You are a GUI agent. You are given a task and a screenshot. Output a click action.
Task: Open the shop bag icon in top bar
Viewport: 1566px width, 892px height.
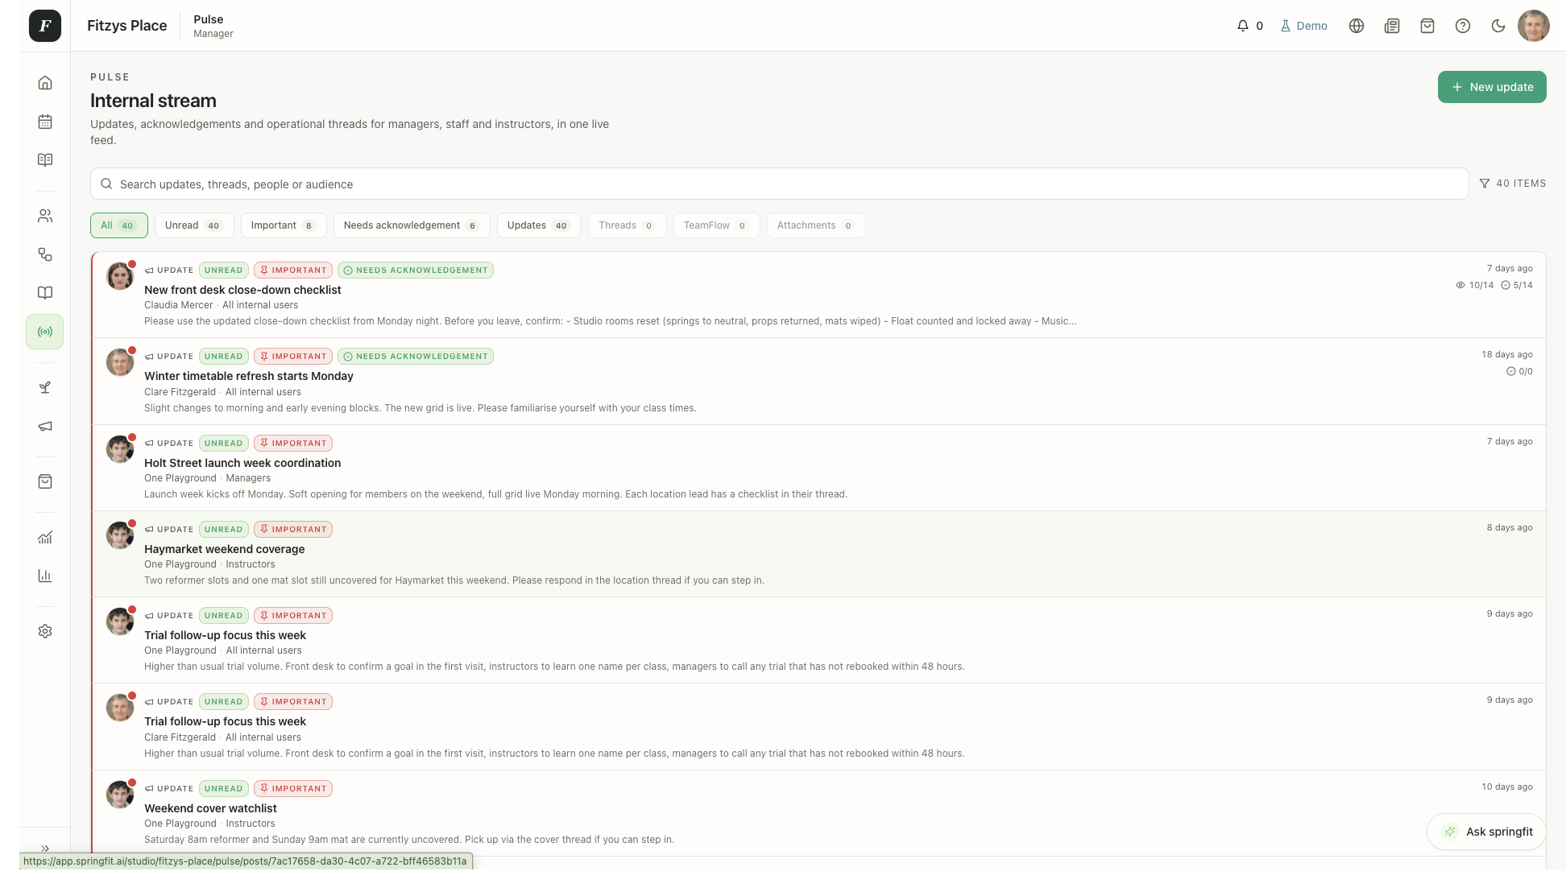(x=1427, y=26)
